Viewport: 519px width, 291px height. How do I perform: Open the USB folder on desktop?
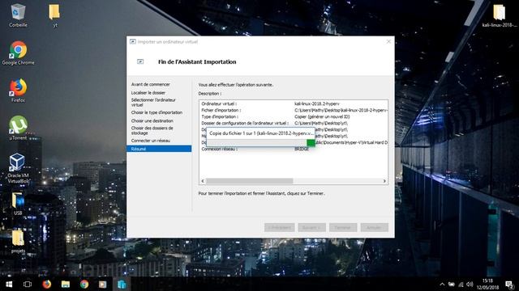pyautogui.click(x=18, y=204)
